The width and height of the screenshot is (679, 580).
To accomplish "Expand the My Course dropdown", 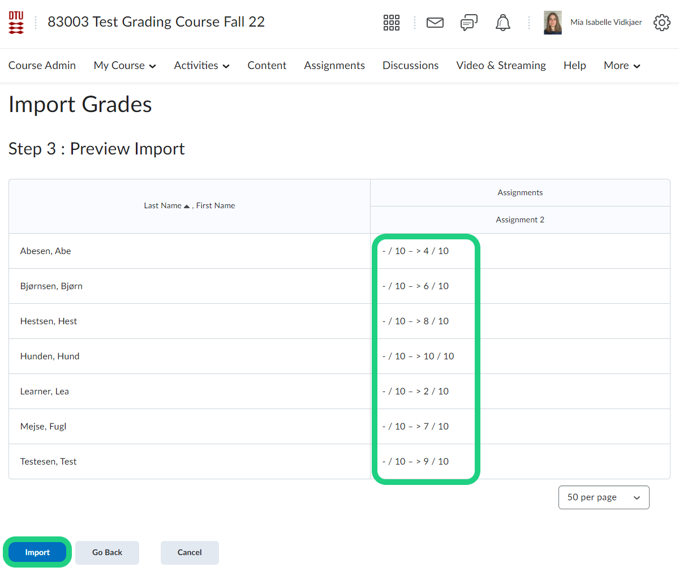I will point(124,66).
